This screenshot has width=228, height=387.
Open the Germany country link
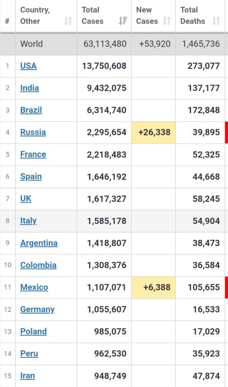pos(37,309)
